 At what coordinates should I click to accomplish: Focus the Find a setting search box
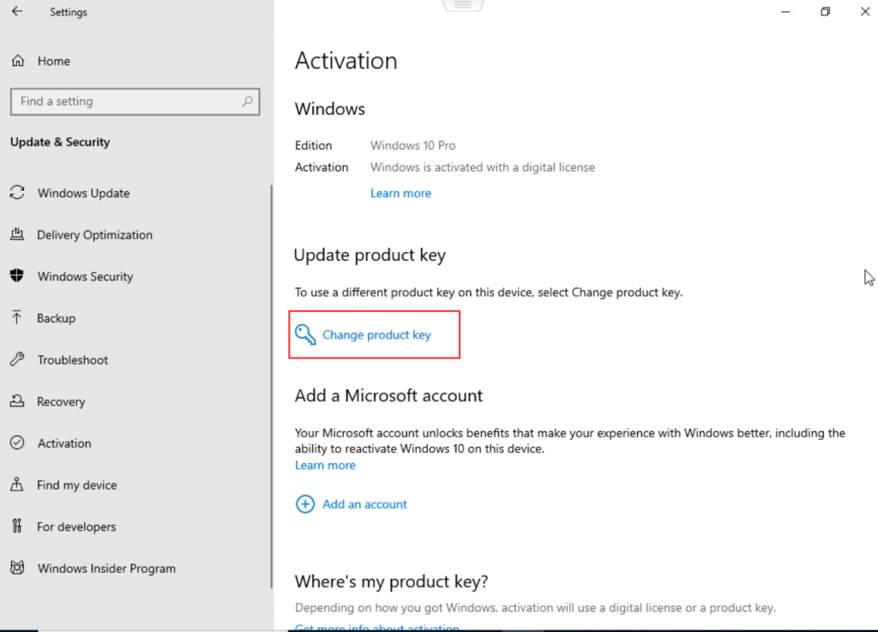click(124, 101)
